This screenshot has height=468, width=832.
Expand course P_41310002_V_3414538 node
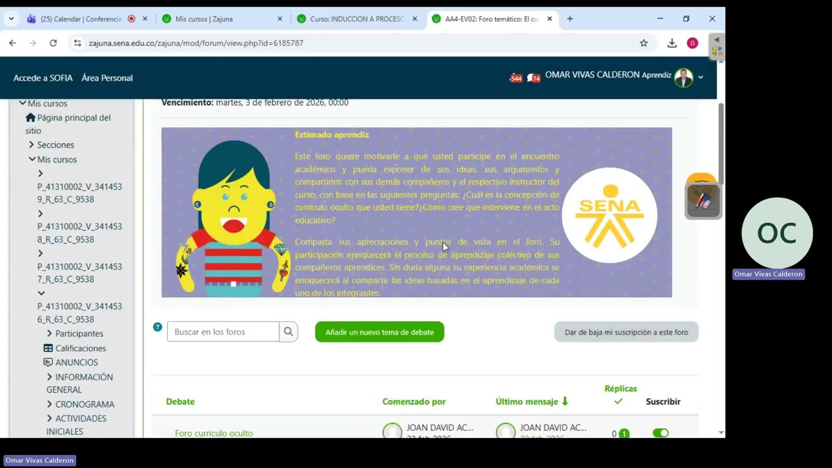click(x=40, y=214)
